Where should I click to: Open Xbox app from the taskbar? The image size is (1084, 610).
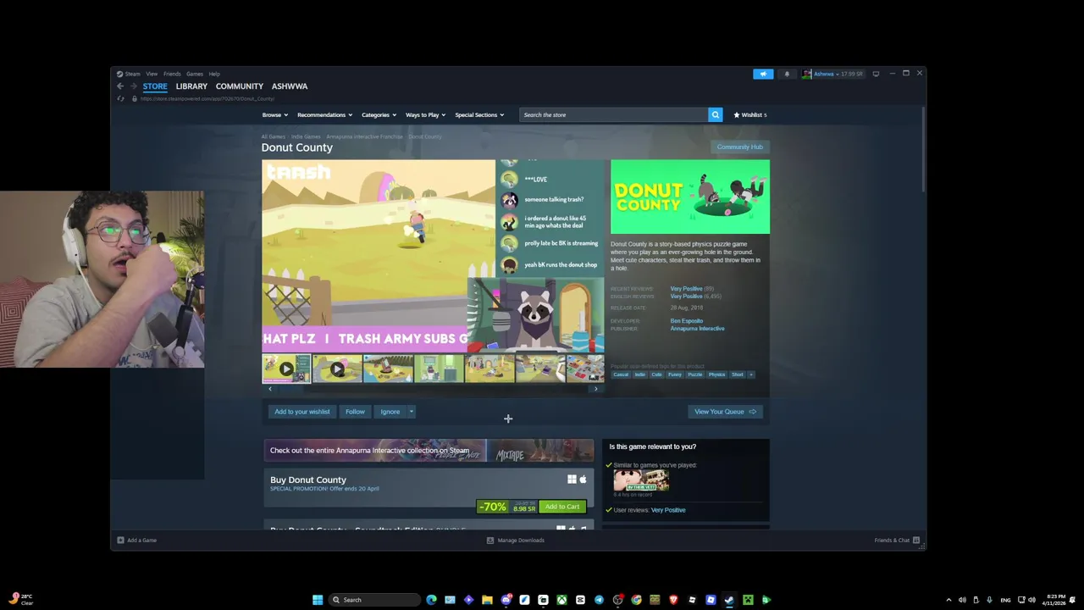pyautogui.click(x=561, y=600)
